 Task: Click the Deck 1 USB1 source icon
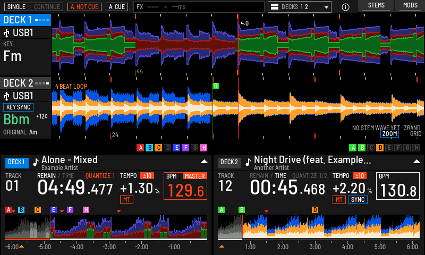[x=6, y=33]
